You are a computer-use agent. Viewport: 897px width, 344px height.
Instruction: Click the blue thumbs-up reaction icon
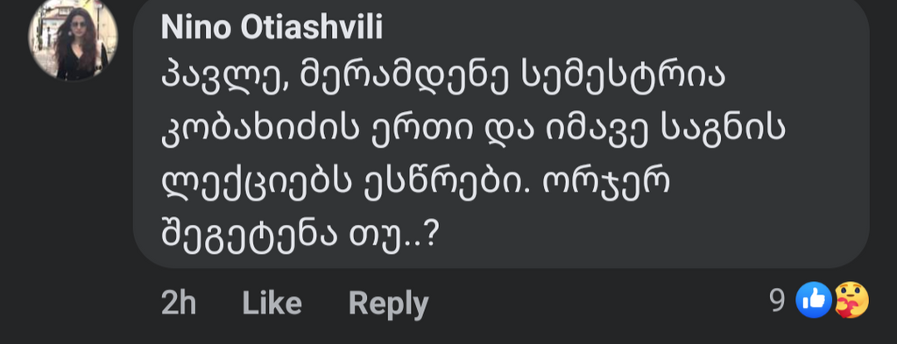click(x=814, y=299)
